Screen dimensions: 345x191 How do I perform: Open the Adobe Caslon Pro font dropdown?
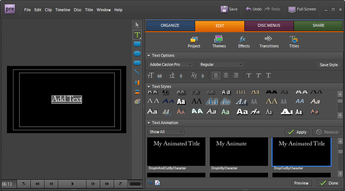tap(171, 65)
